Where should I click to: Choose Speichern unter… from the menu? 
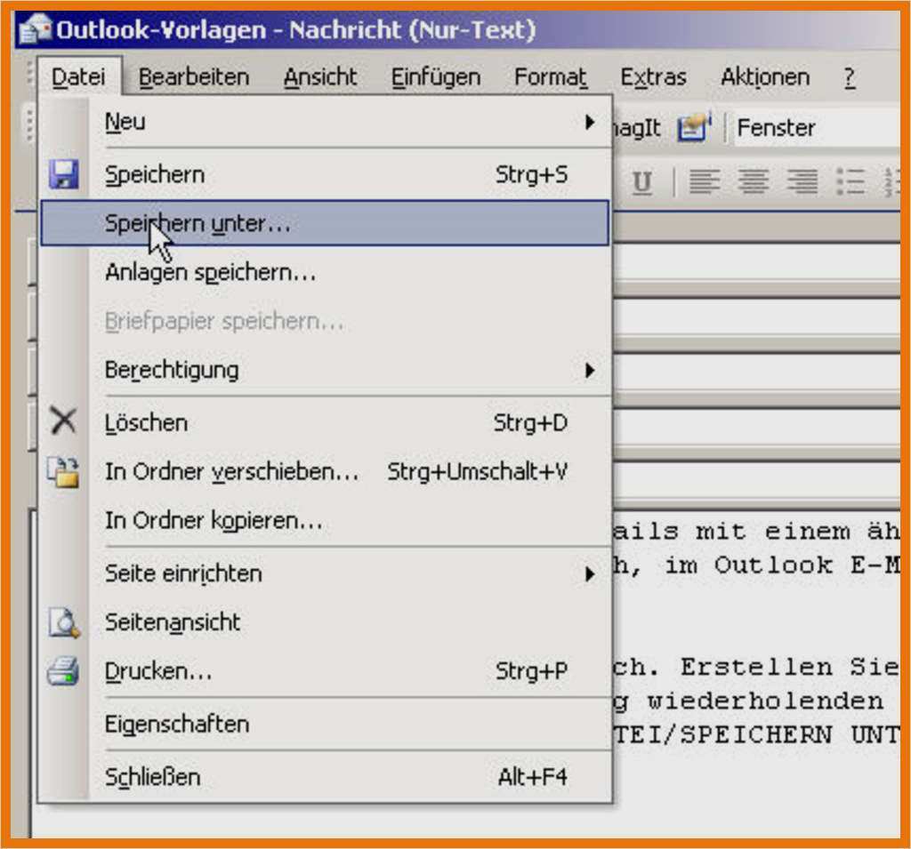click(198, 224)
